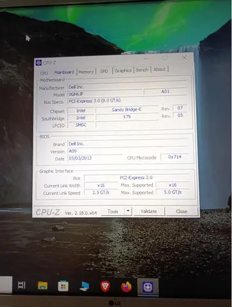Show the About tab
232x307 pixels.
[x=160, y=69]
